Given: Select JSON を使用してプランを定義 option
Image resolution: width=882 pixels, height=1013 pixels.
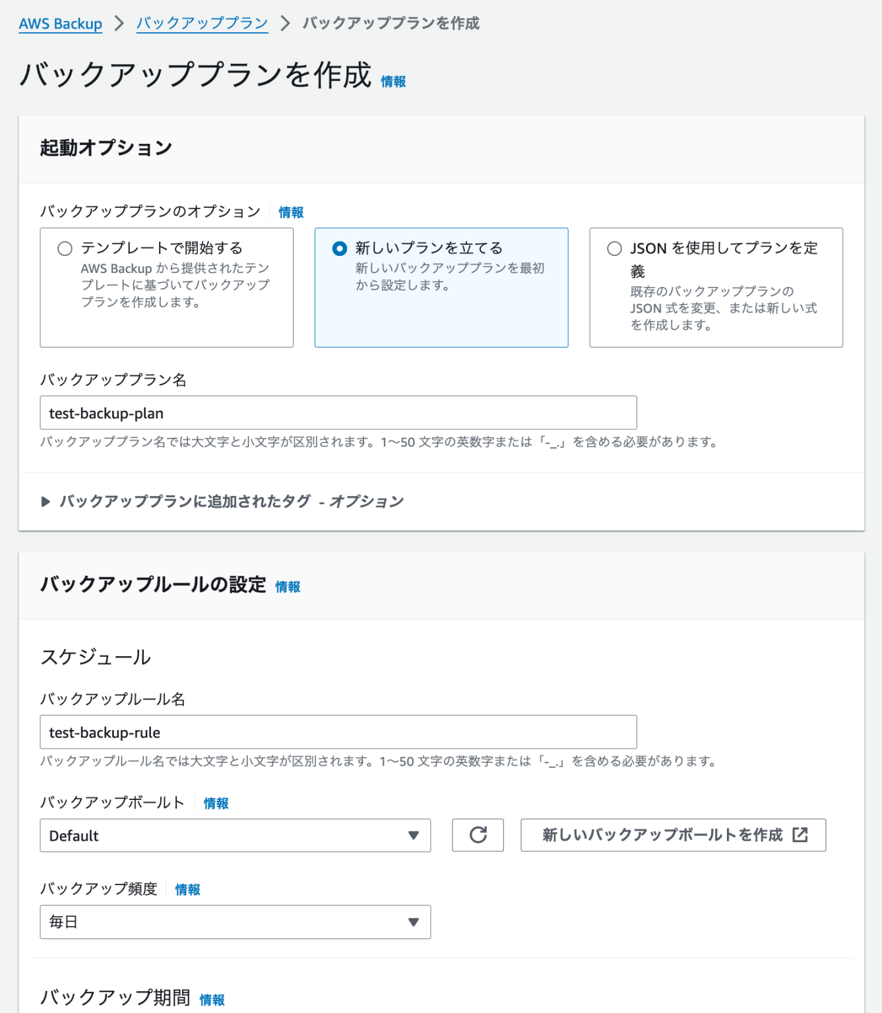Looking at the screenshot, I should coord(614,248).
